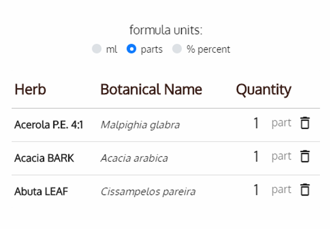Open the Abuta LEAF herb name
The width and height of the screenshot is (330, 229).
pyautogui.click(x=41, y=191)
